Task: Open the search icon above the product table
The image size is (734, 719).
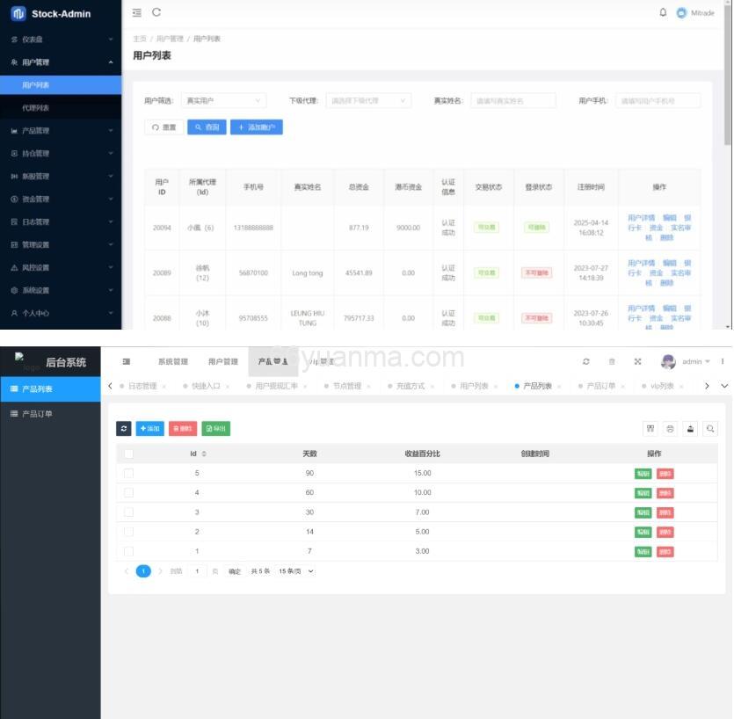Action: pos(710,428)
